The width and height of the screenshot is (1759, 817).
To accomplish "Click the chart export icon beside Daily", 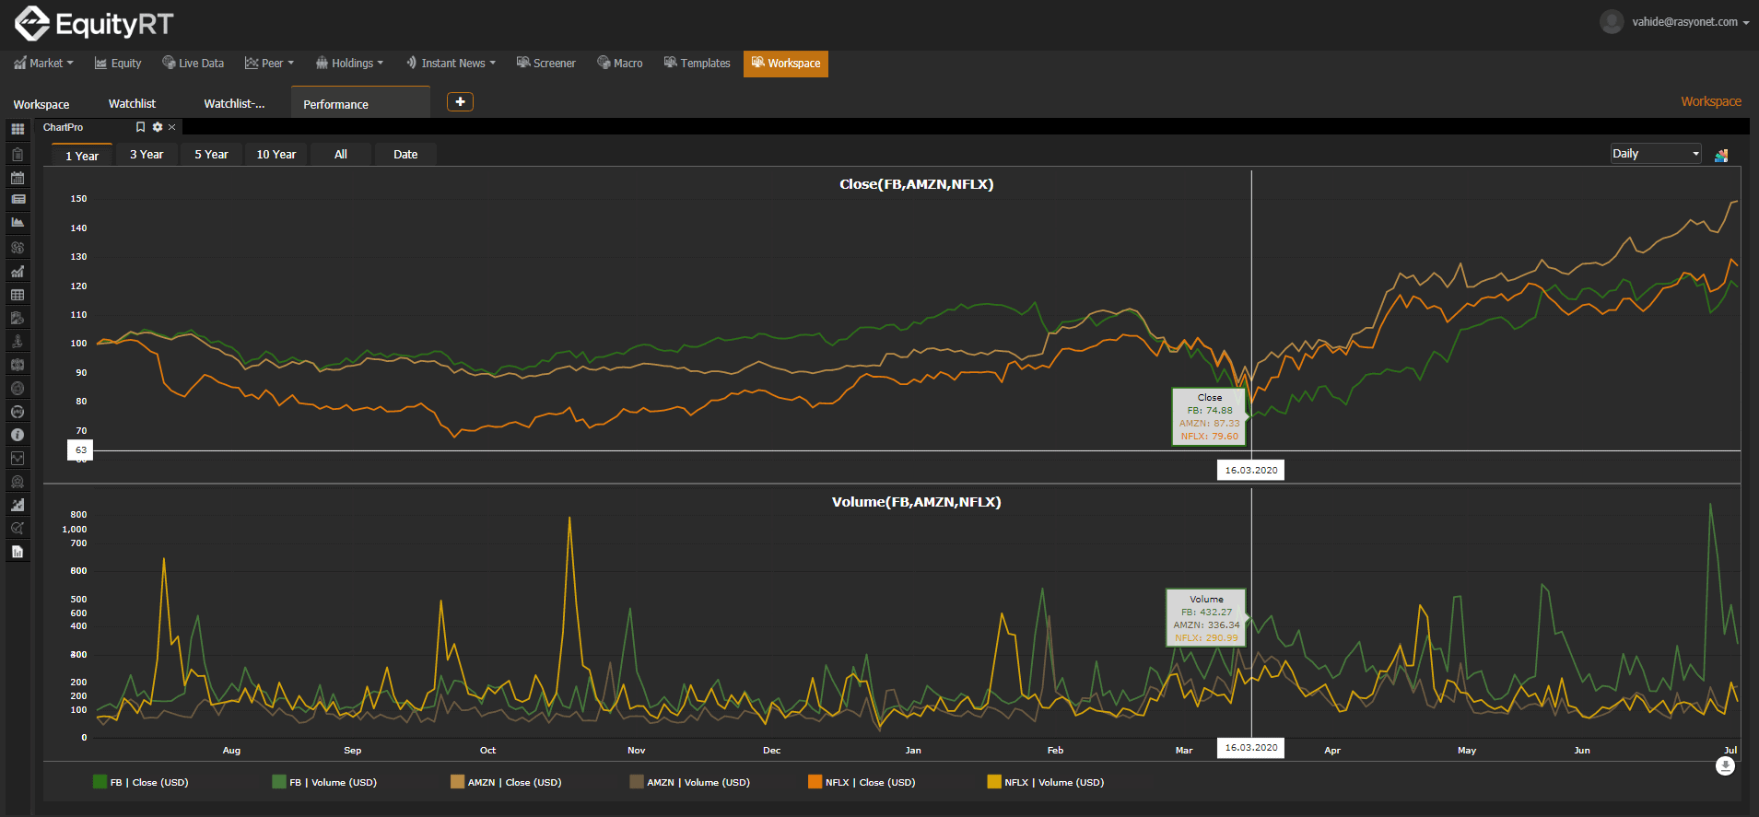I will tap(1720, 155).
